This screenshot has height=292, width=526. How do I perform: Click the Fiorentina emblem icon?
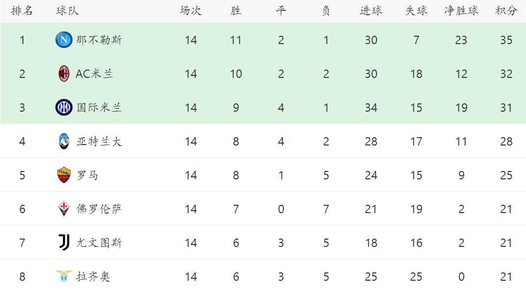click(64, 209)
